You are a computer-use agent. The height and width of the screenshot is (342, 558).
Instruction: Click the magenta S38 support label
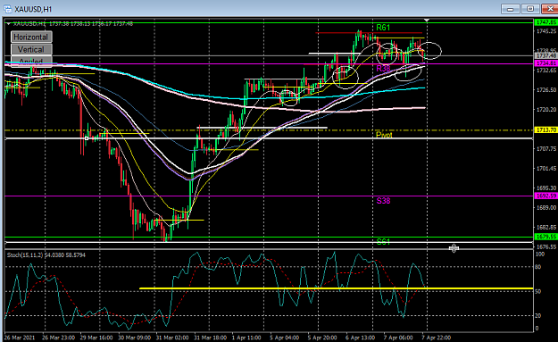coord(383,201)
